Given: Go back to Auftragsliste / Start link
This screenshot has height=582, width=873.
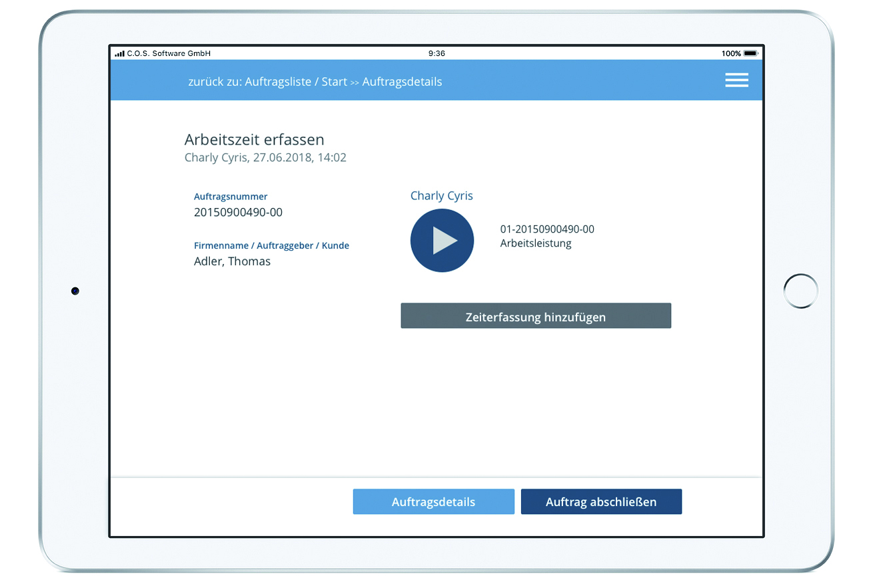Looking at the screenshot, I should (x=296, y=82).
